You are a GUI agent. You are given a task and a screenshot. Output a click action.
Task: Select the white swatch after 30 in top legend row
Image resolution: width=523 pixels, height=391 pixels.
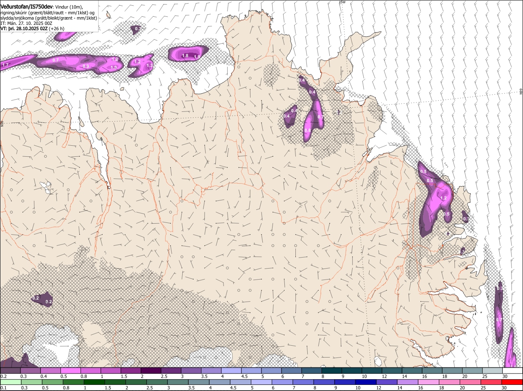(512, 371)
